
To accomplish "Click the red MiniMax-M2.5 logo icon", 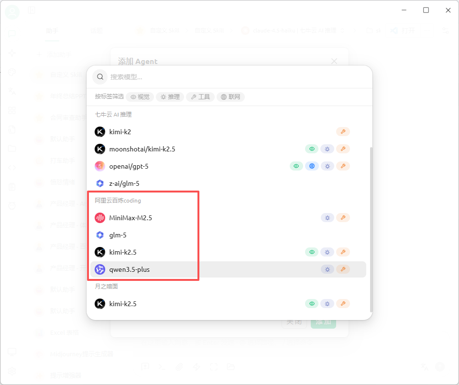I will 100,218.
